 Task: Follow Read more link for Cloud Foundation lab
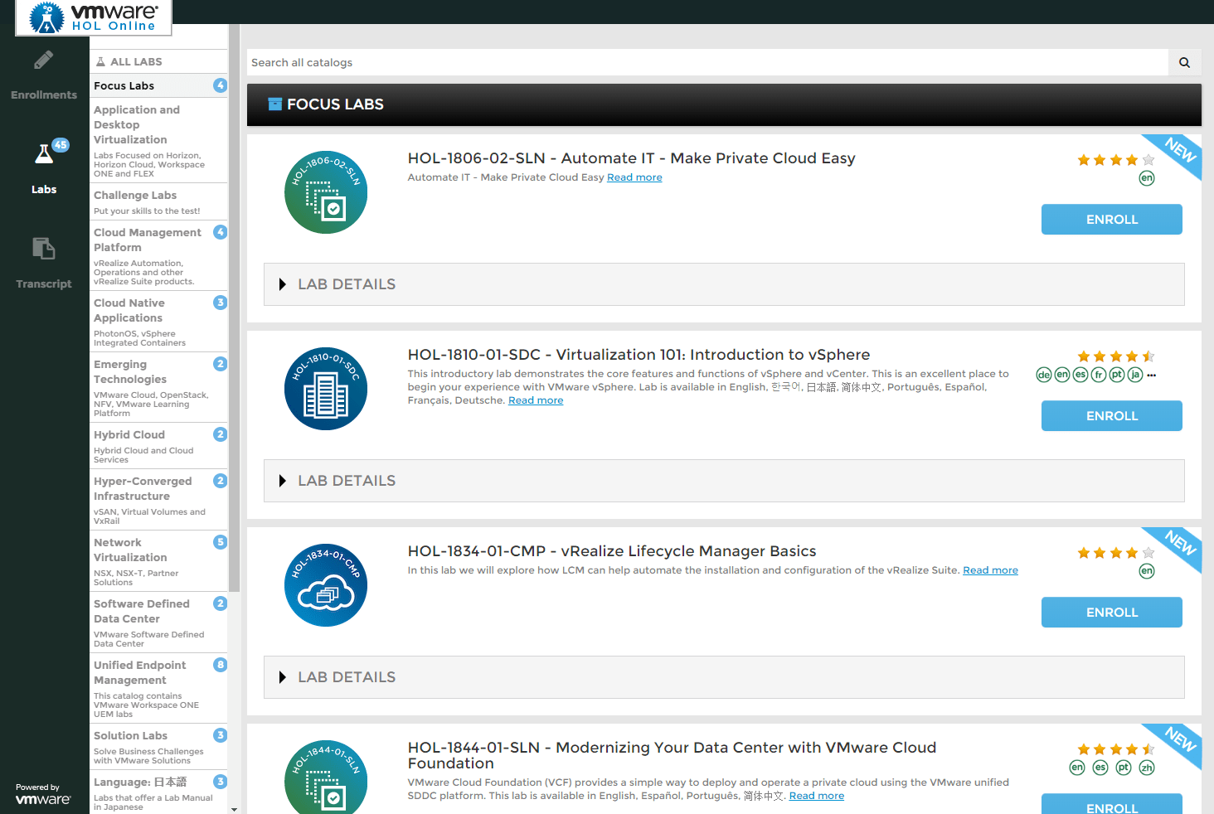pyautogui.click(x=817, y=796)
